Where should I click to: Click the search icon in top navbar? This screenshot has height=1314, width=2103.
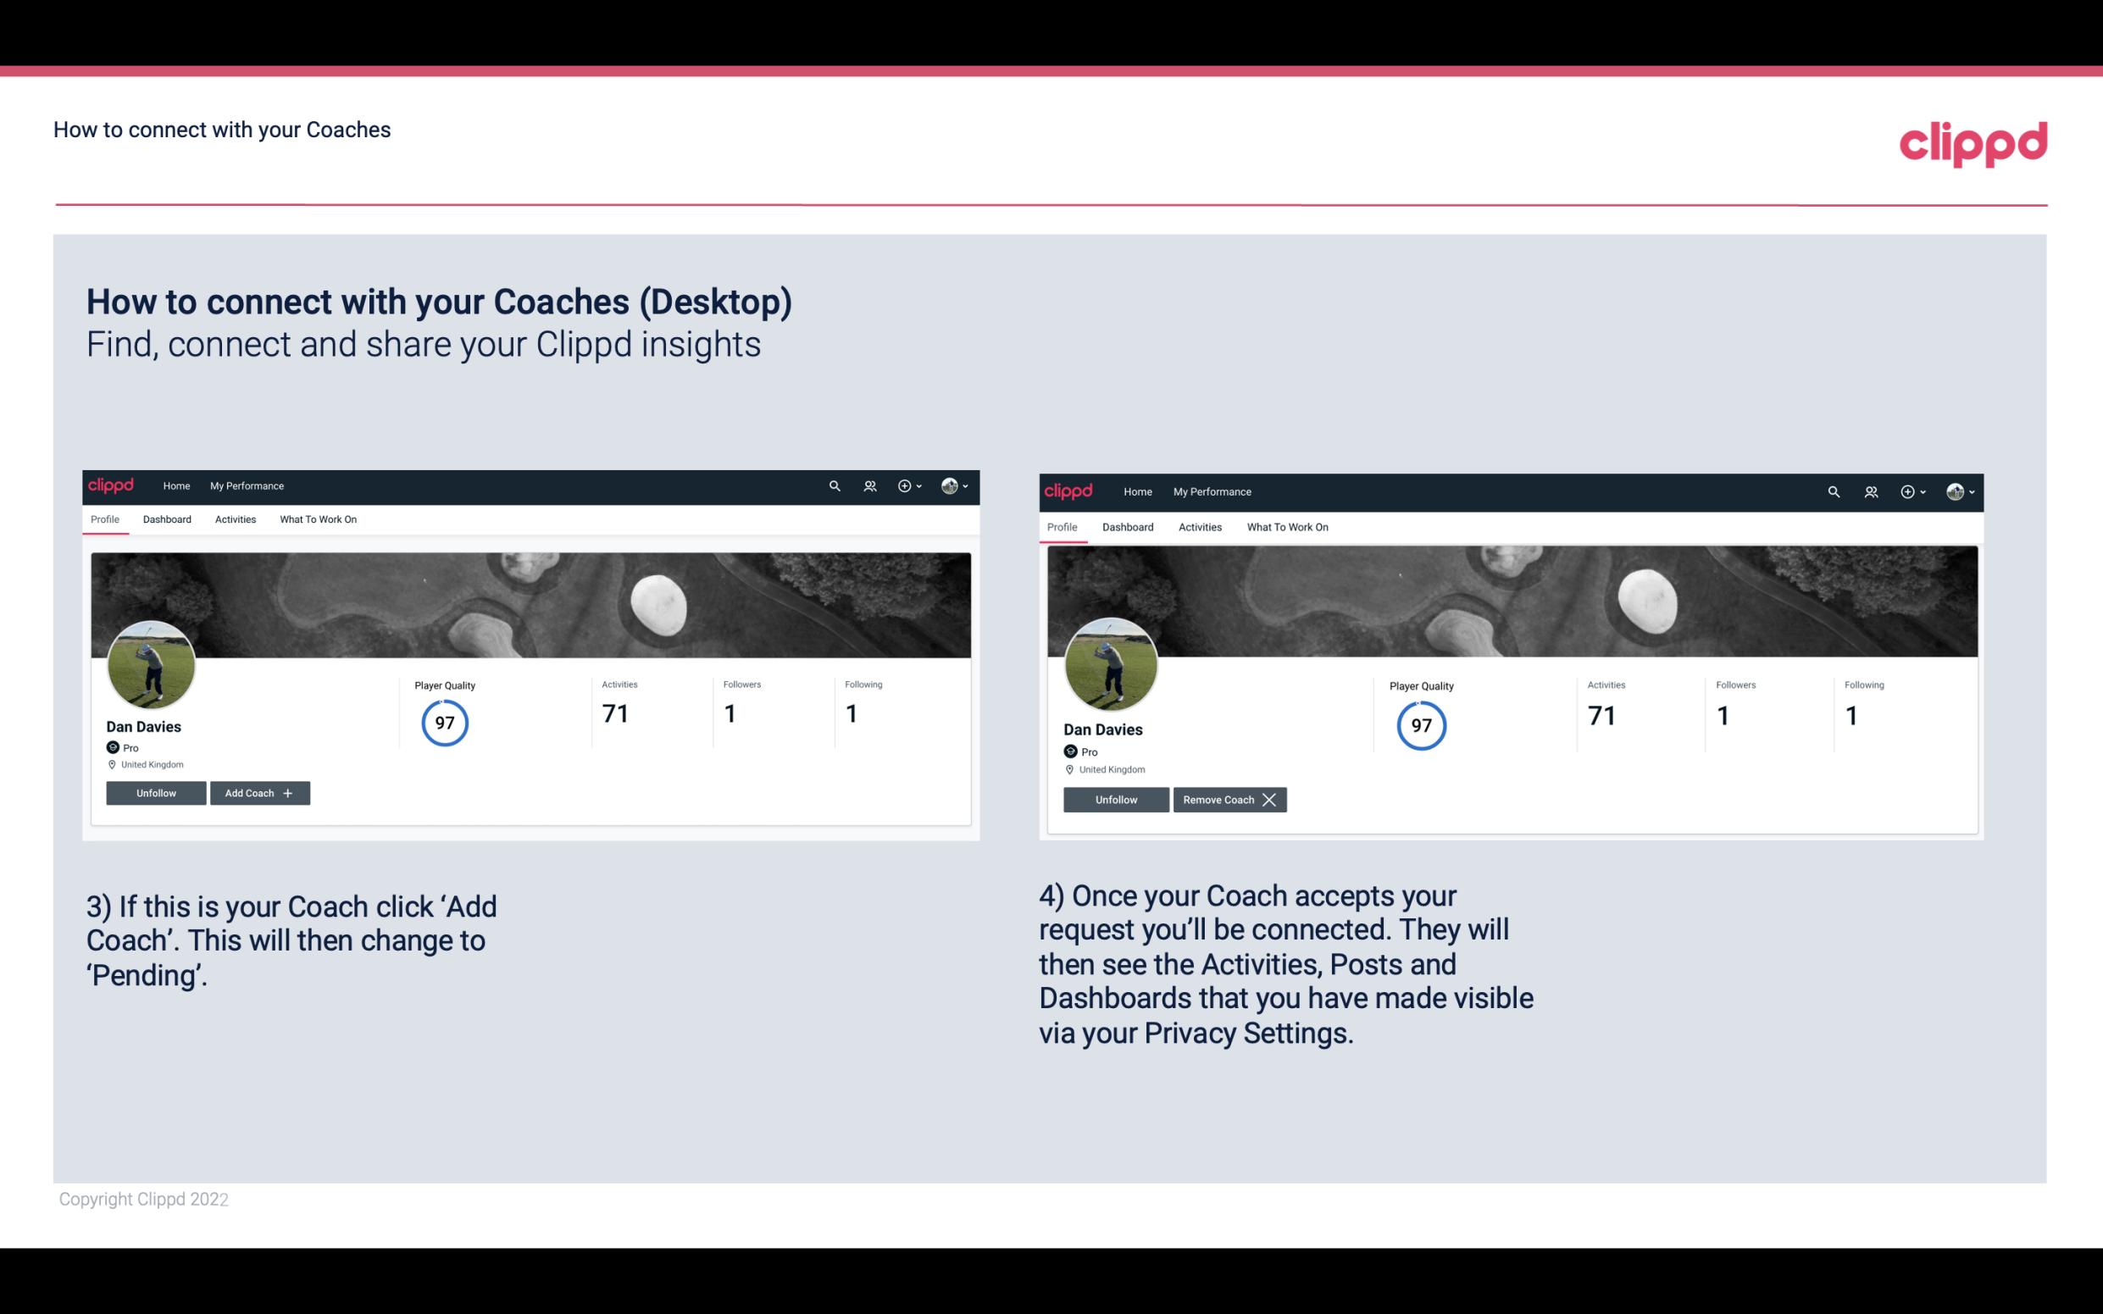tap(835, 485)
